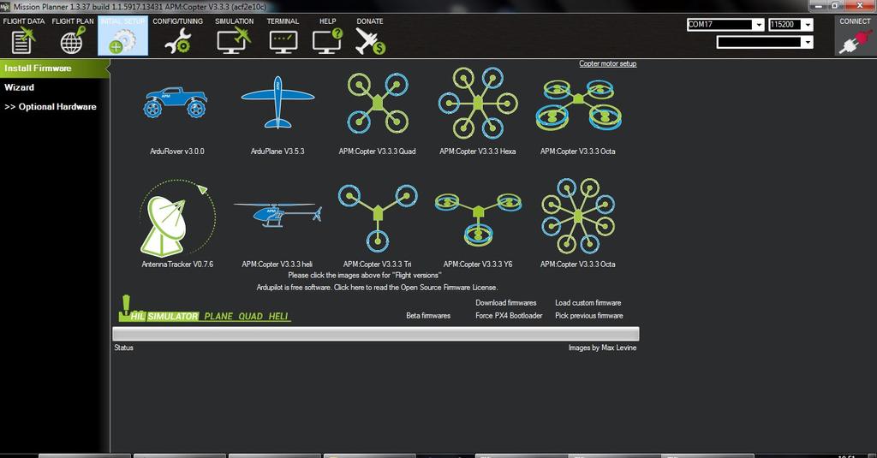Open Config/Tuning wrench icon

(178, 41)
